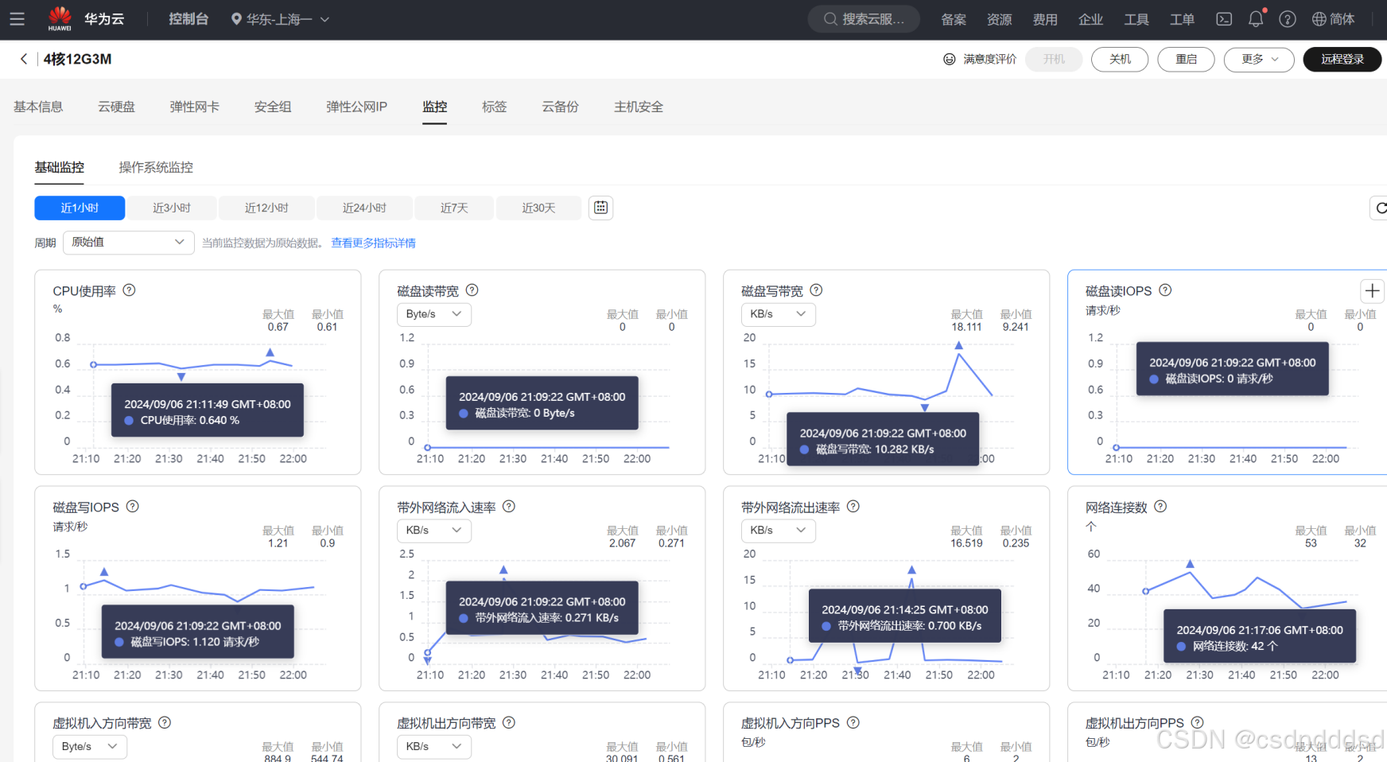Show help for 磁盘写带宽 metric
The width and height of the screenshot is (1387, 762).
pos(816,290)
